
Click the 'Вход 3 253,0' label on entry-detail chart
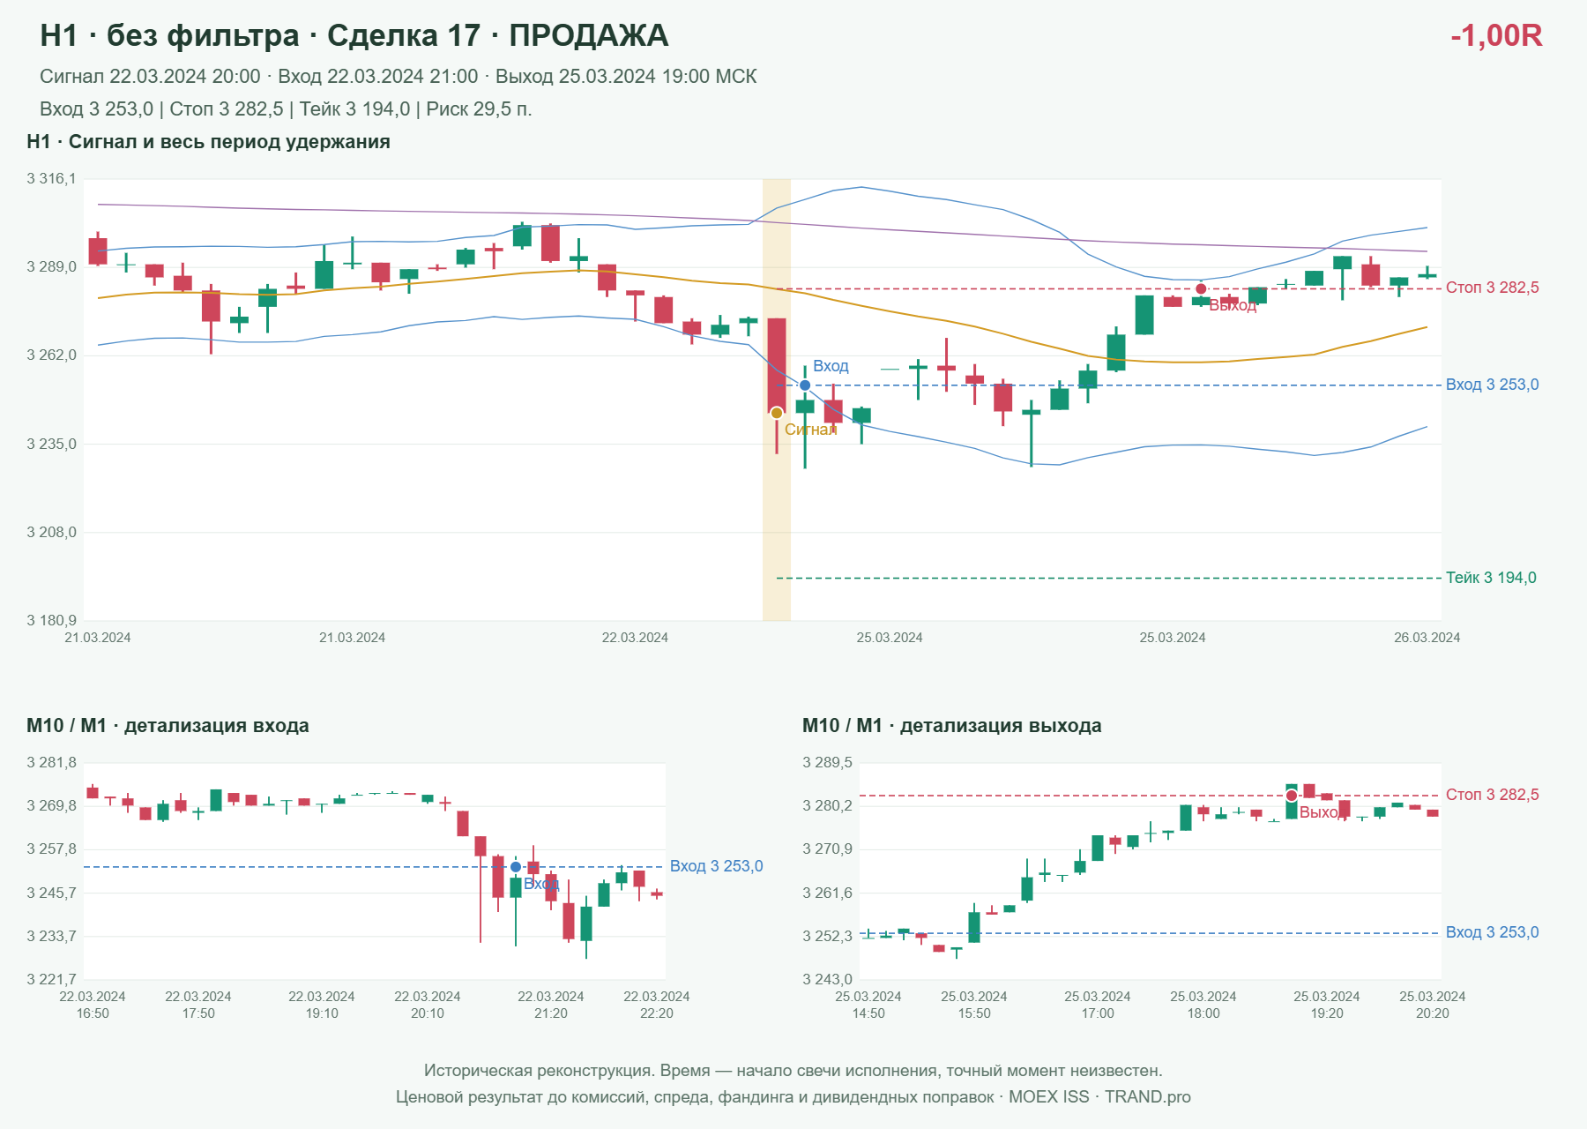[x=716, y=866]
